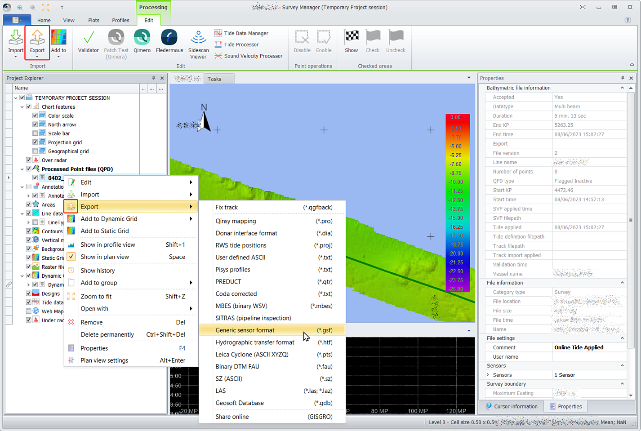Switch to the Plots ribbon tab

tap(94, 20)
